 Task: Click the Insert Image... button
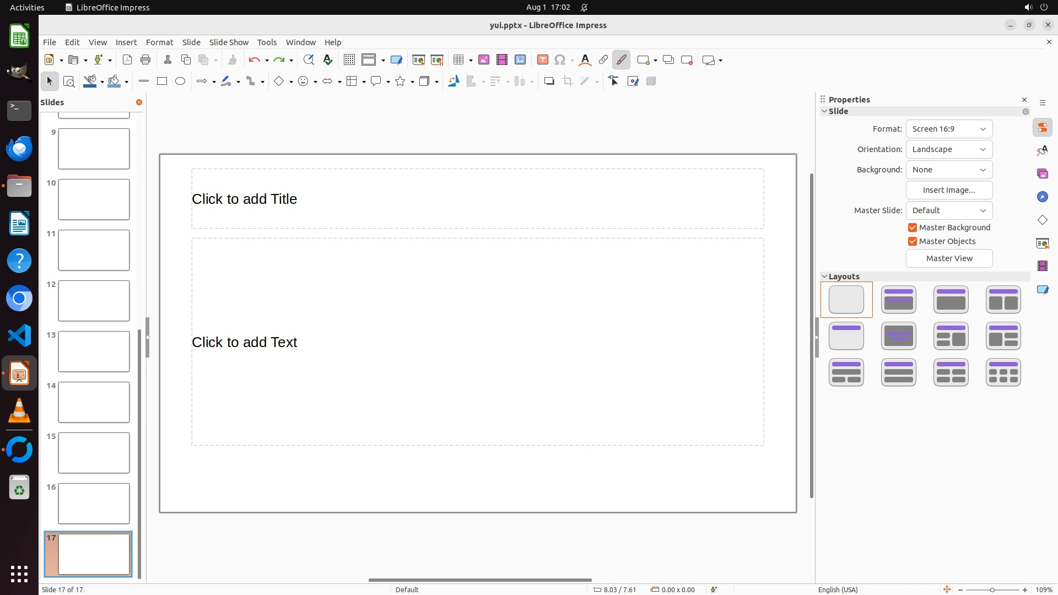click(x=949, y=190)
